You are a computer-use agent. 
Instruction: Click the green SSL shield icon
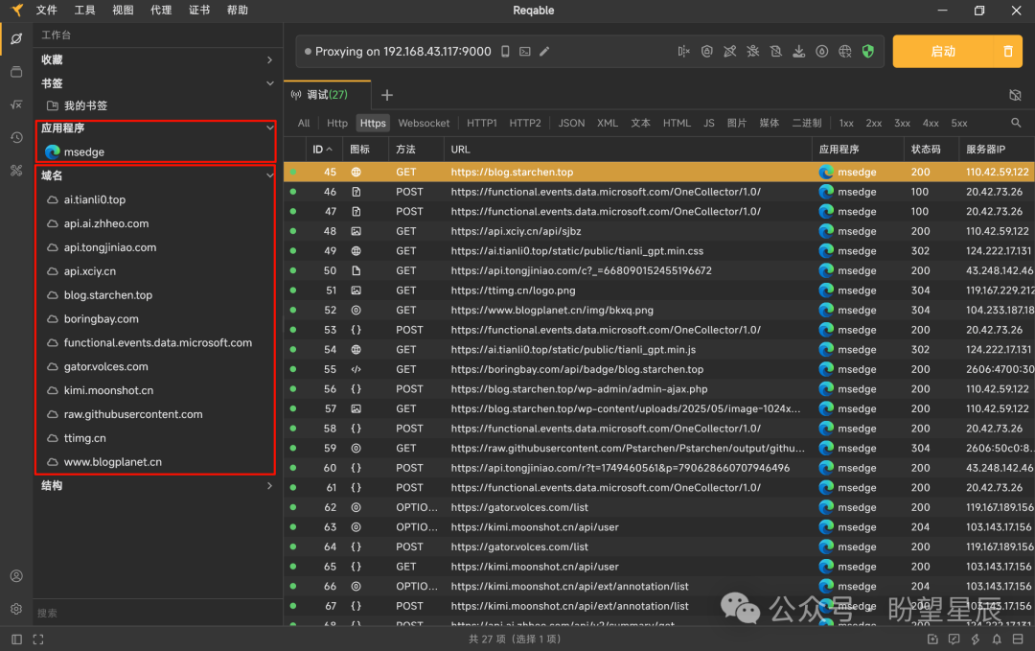(868, 52)
